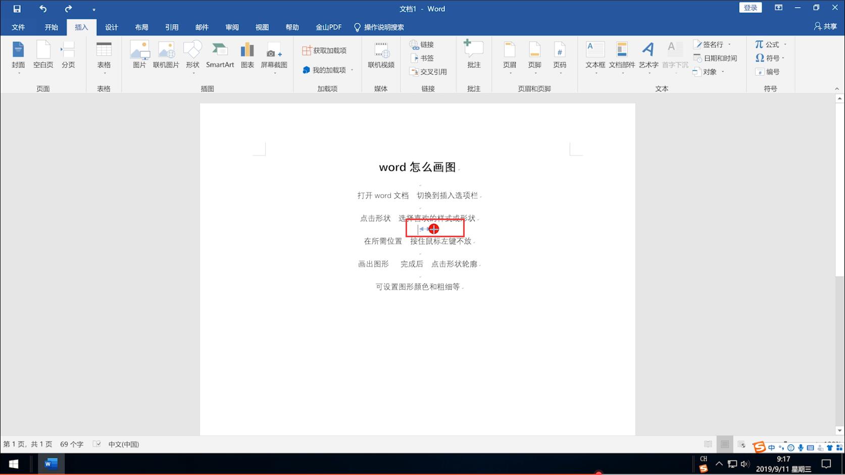This screenshot has width=845, height=475.
Task: Switch to the Design (设计) tab
Action: [111, 27]
